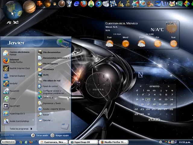This screenshot has height=145, width=193.
Task: Click the Jupiter planet icon in the dock
Action: pos(30,7)
